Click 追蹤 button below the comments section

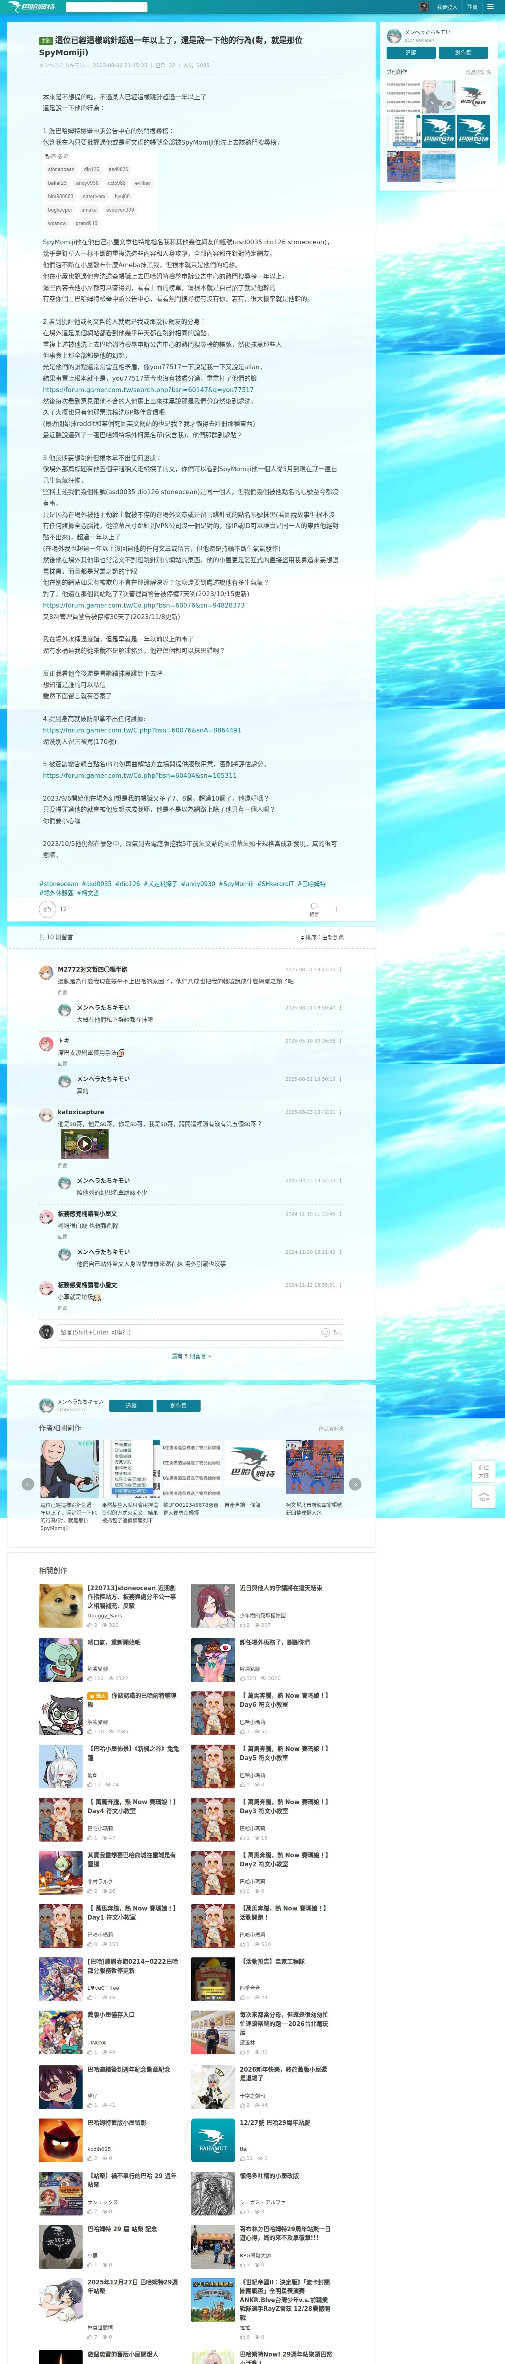point(131,1405)
